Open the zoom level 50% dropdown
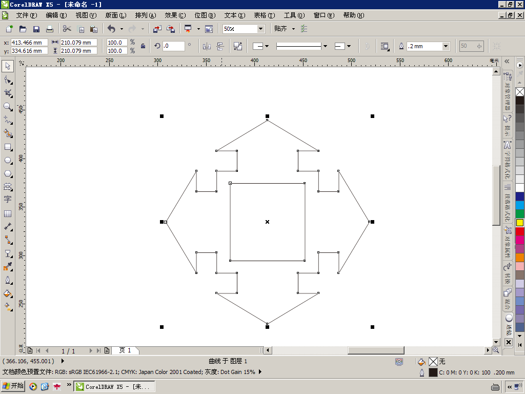The height and width of the screenshot is (394, 525). 260,29
